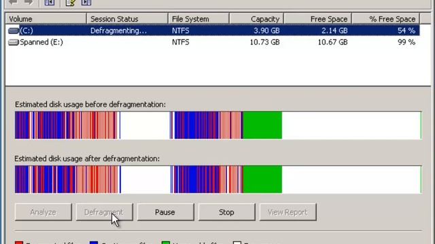Stop the defragmentation
The image size is (435, 244).
click(x=226, y=212)
